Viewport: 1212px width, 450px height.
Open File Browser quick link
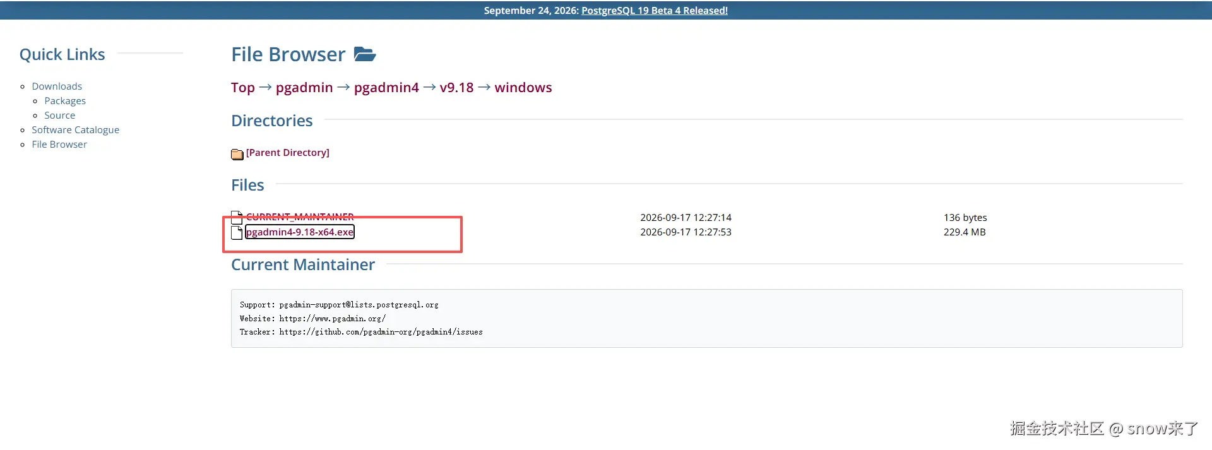(x=59, y=144)
